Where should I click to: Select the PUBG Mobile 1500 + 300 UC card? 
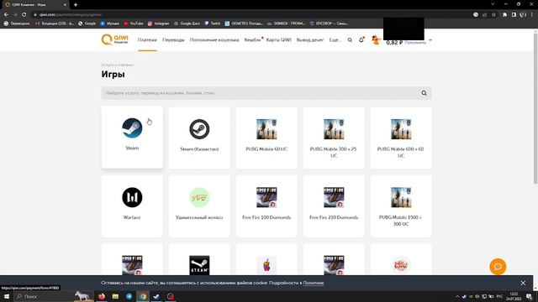click(x=401, y=206)
